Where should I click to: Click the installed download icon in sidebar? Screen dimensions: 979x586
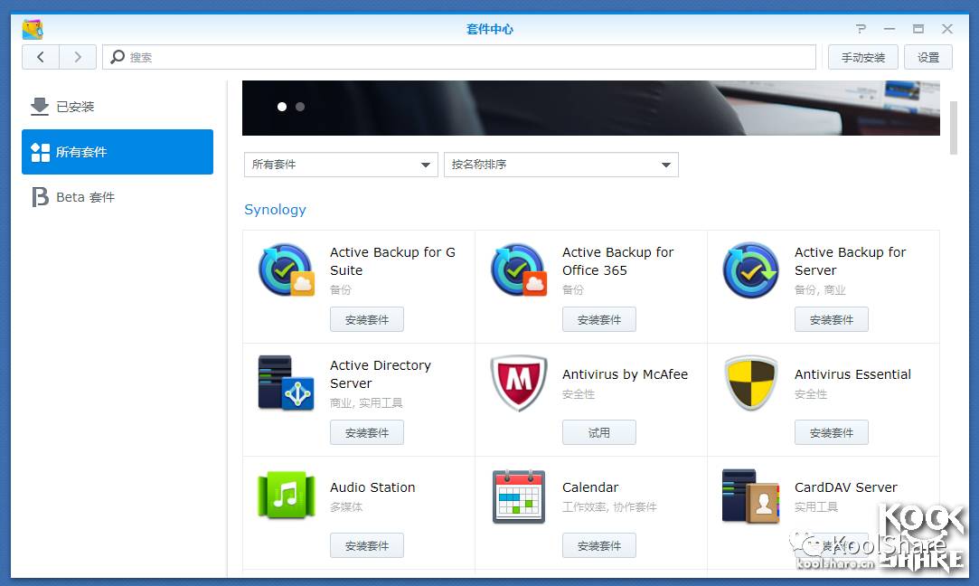coord(40,106)
